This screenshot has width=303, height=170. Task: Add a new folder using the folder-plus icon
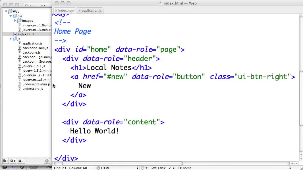click(x=13, y=161)
